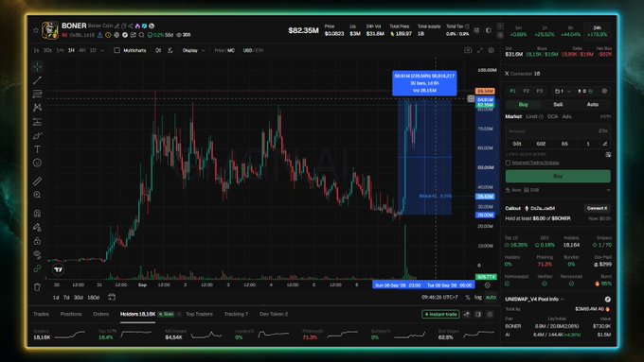Collapse UNISWAP_V4 Pool Info section
The image size is (644, 362).
563,300
